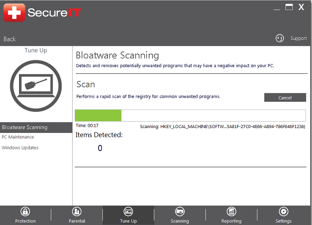Open Windows Updates in sidebar
Viewport: 312px width, 225px height.
coord(20,148)
